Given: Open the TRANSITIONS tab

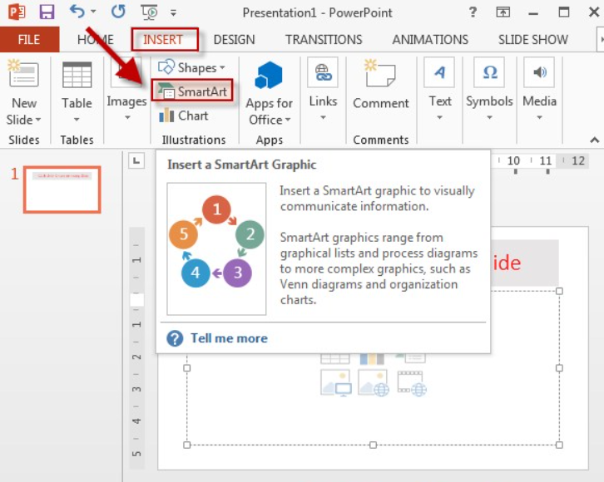Looking at the screenshot, I should point(324,40).
